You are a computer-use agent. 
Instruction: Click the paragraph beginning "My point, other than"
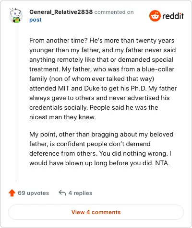(101, 148)
